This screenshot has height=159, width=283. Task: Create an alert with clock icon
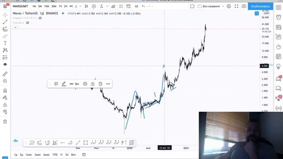pos(129,6)
